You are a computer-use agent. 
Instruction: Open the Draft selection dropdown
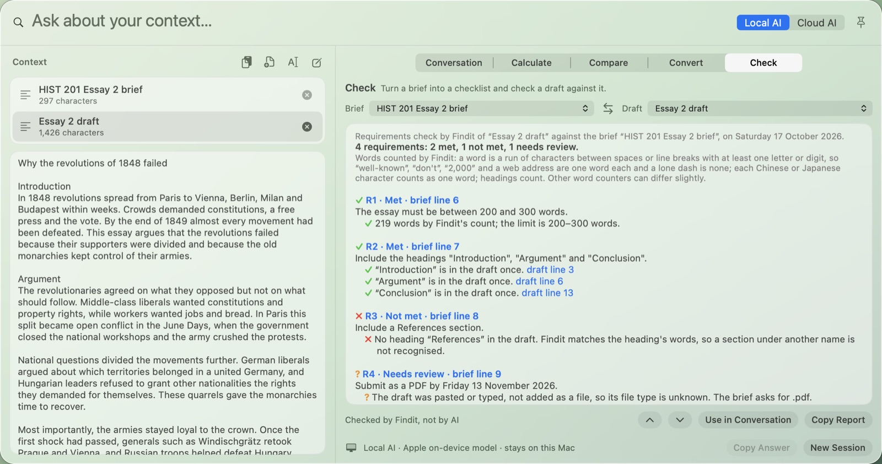(x=760, y=109)
